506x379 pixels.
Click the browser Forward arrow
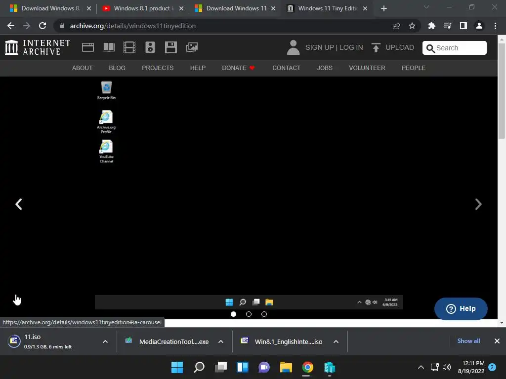coord(27,26)
